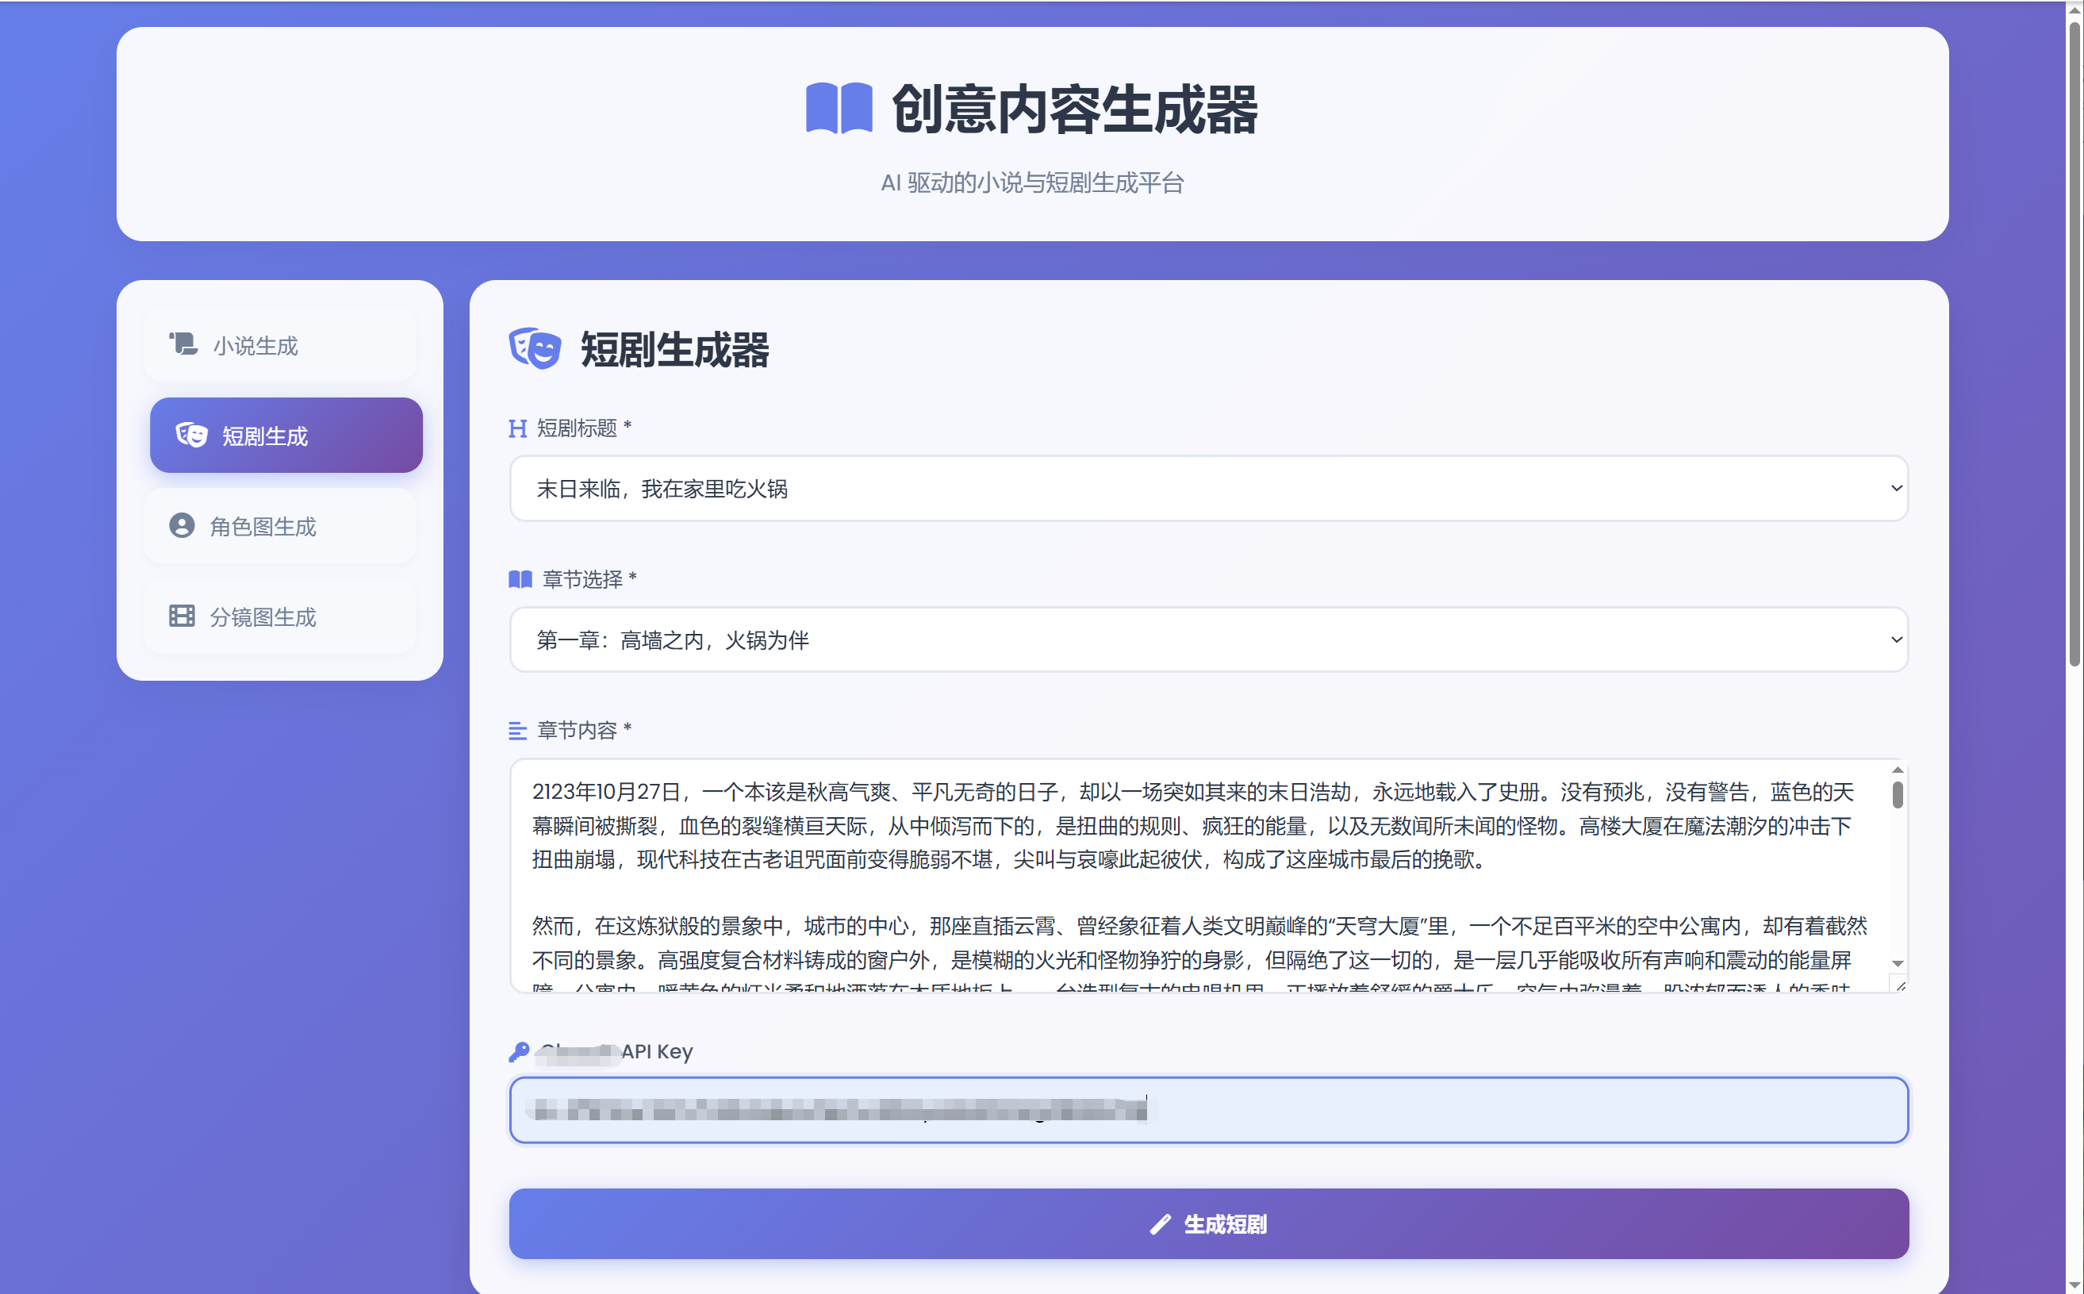Switch to the 小说生成 tab
The height and width of the screenshot is (1294, 2084).
[280, 345]
